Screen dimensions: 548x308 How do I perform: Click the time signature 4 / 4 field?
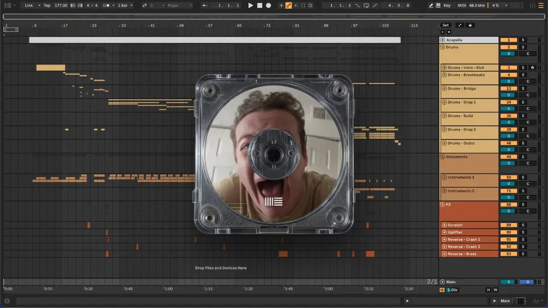click(x=92, y=6)
